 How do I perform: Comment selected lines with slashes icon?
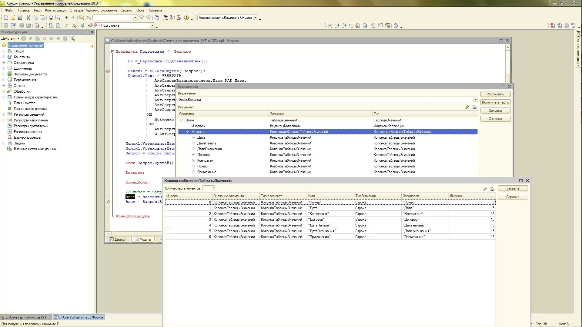click(x=66, y=25)
